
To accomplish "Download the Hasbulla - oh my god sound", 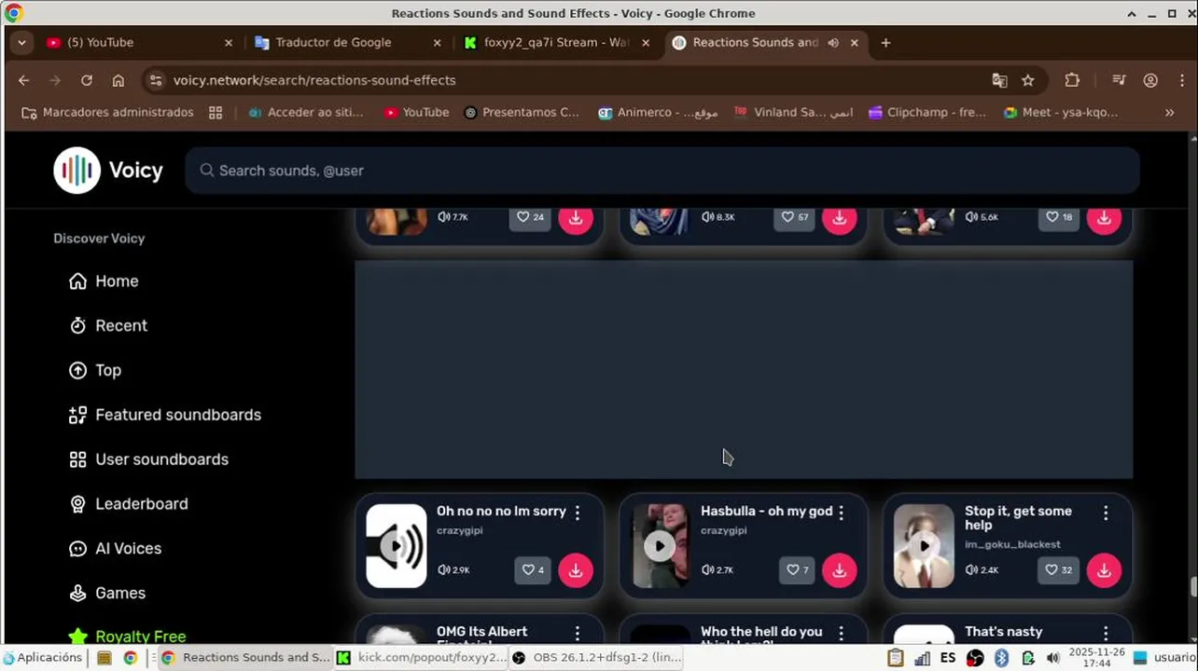I will [x=840, y=570].
